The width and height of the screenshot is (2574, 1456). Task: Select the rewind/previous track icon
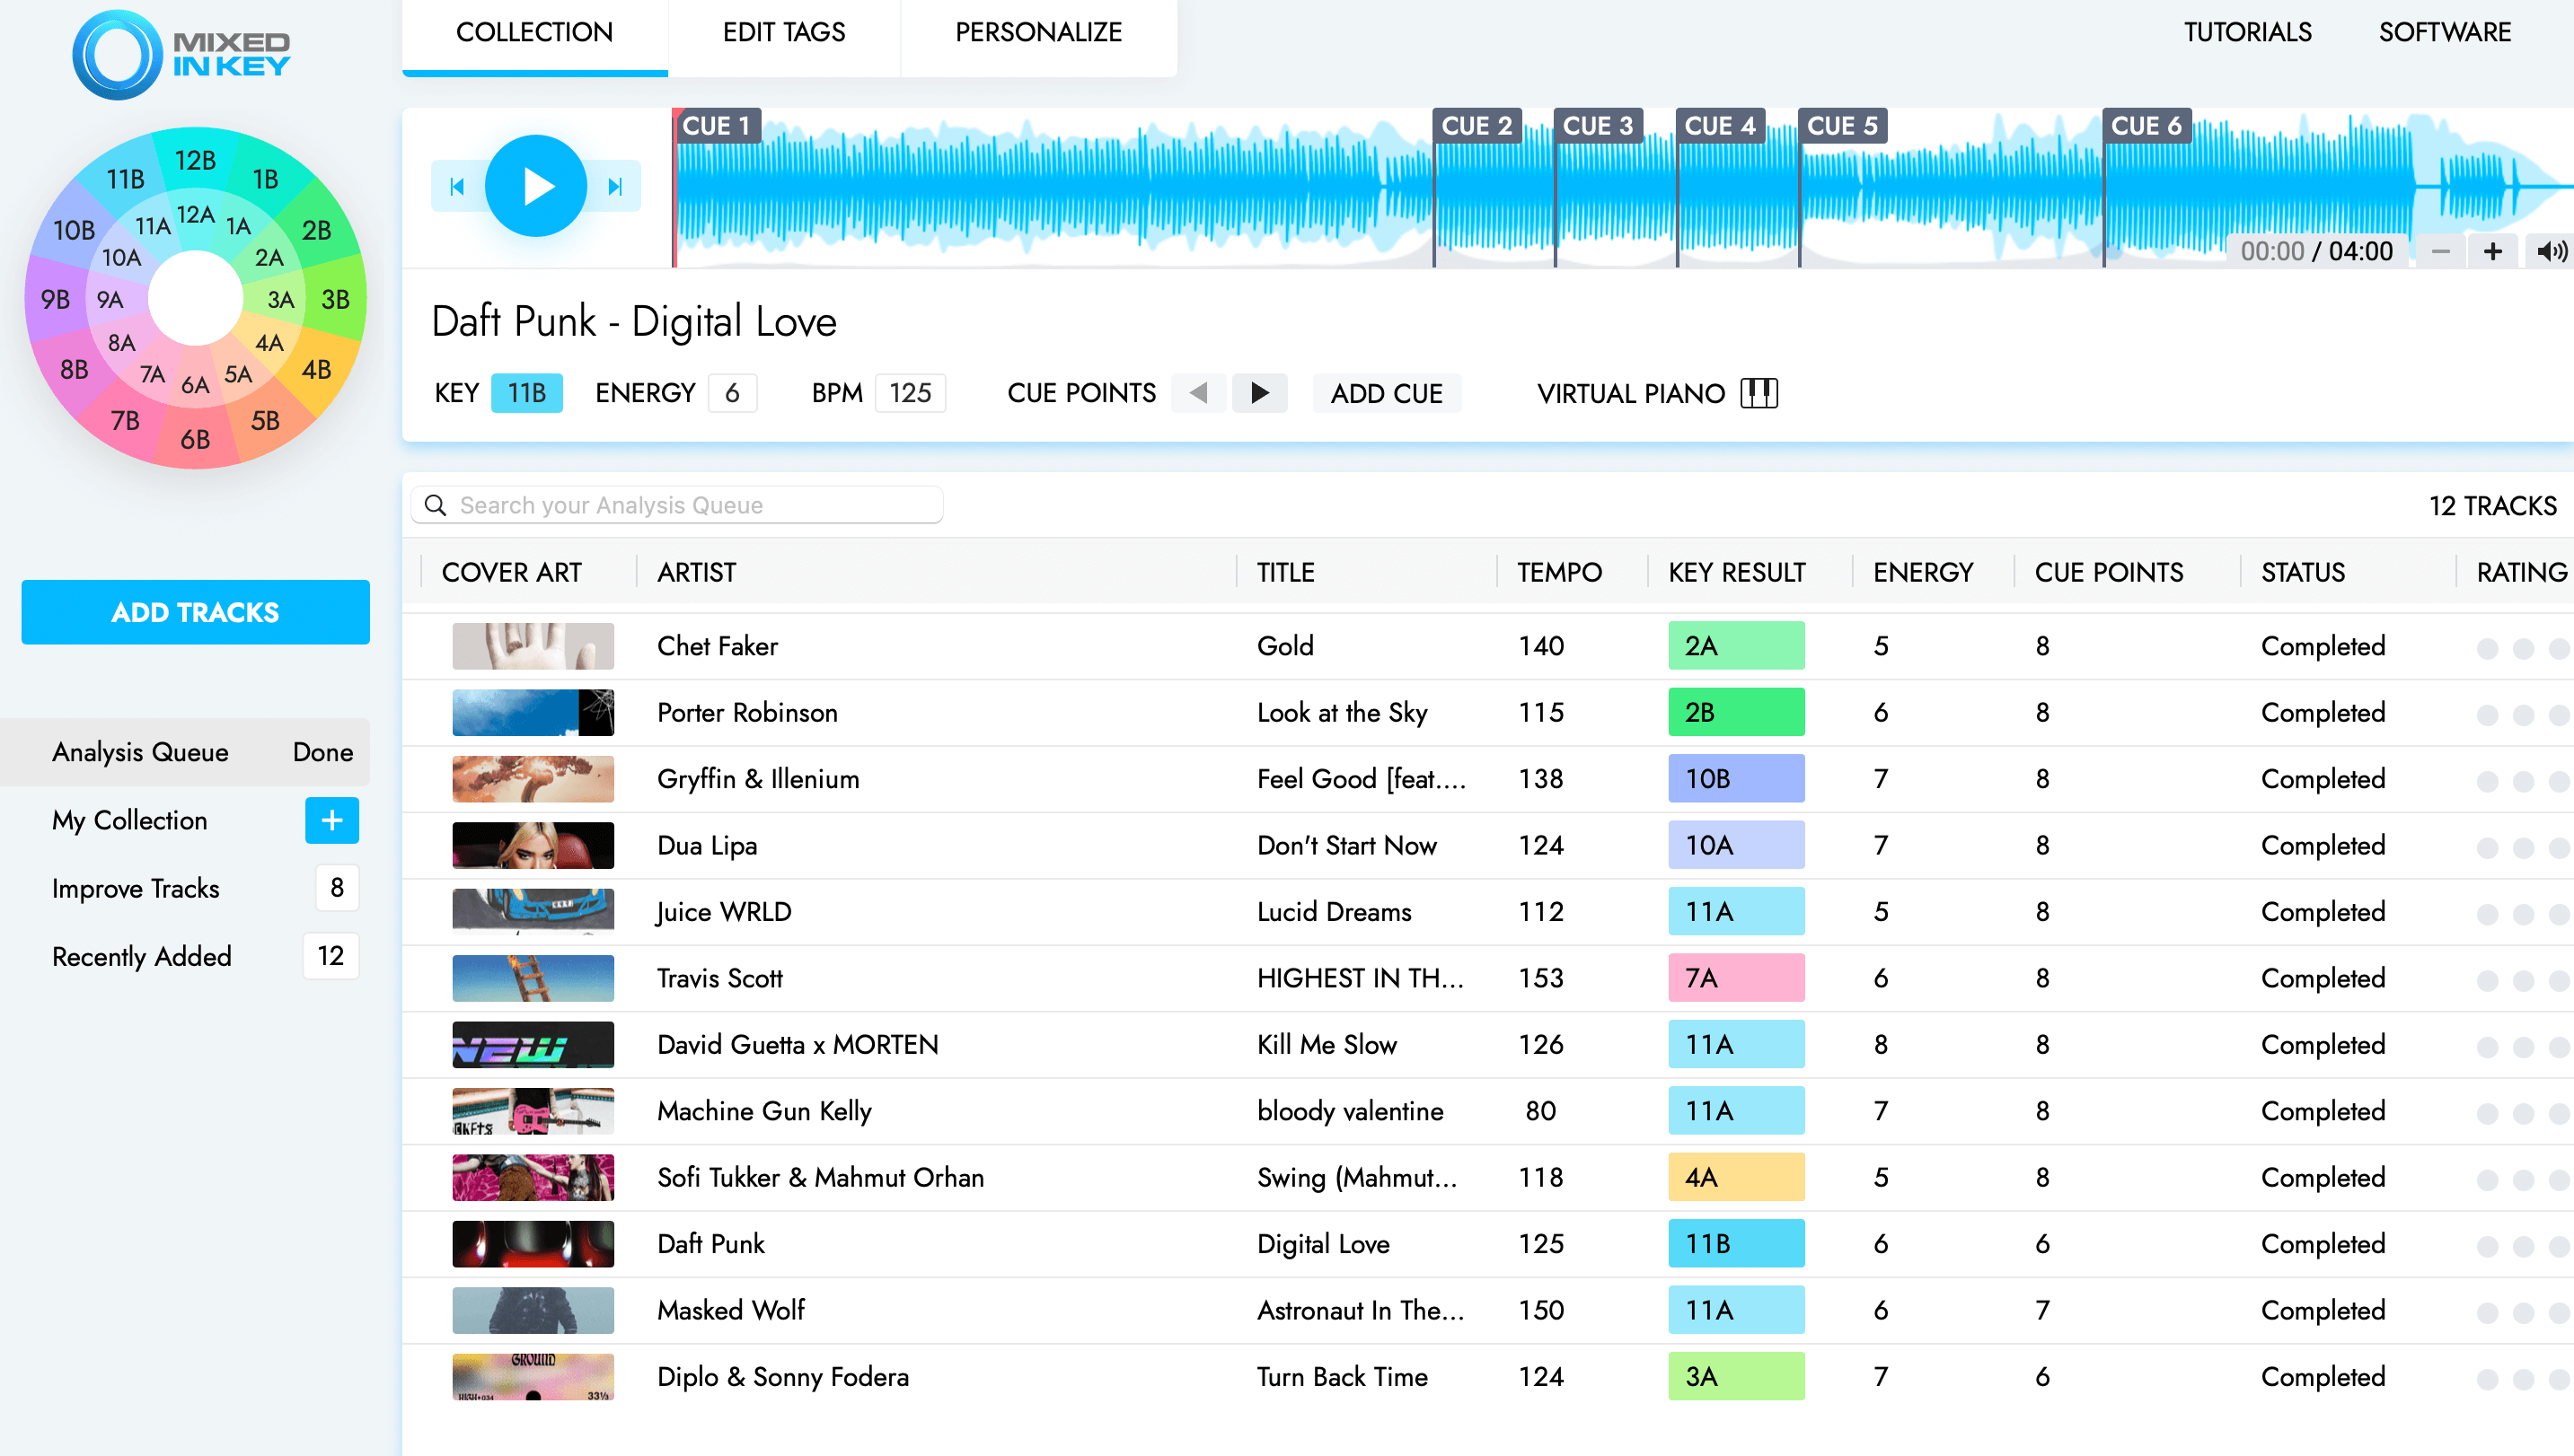coord(456,184)
